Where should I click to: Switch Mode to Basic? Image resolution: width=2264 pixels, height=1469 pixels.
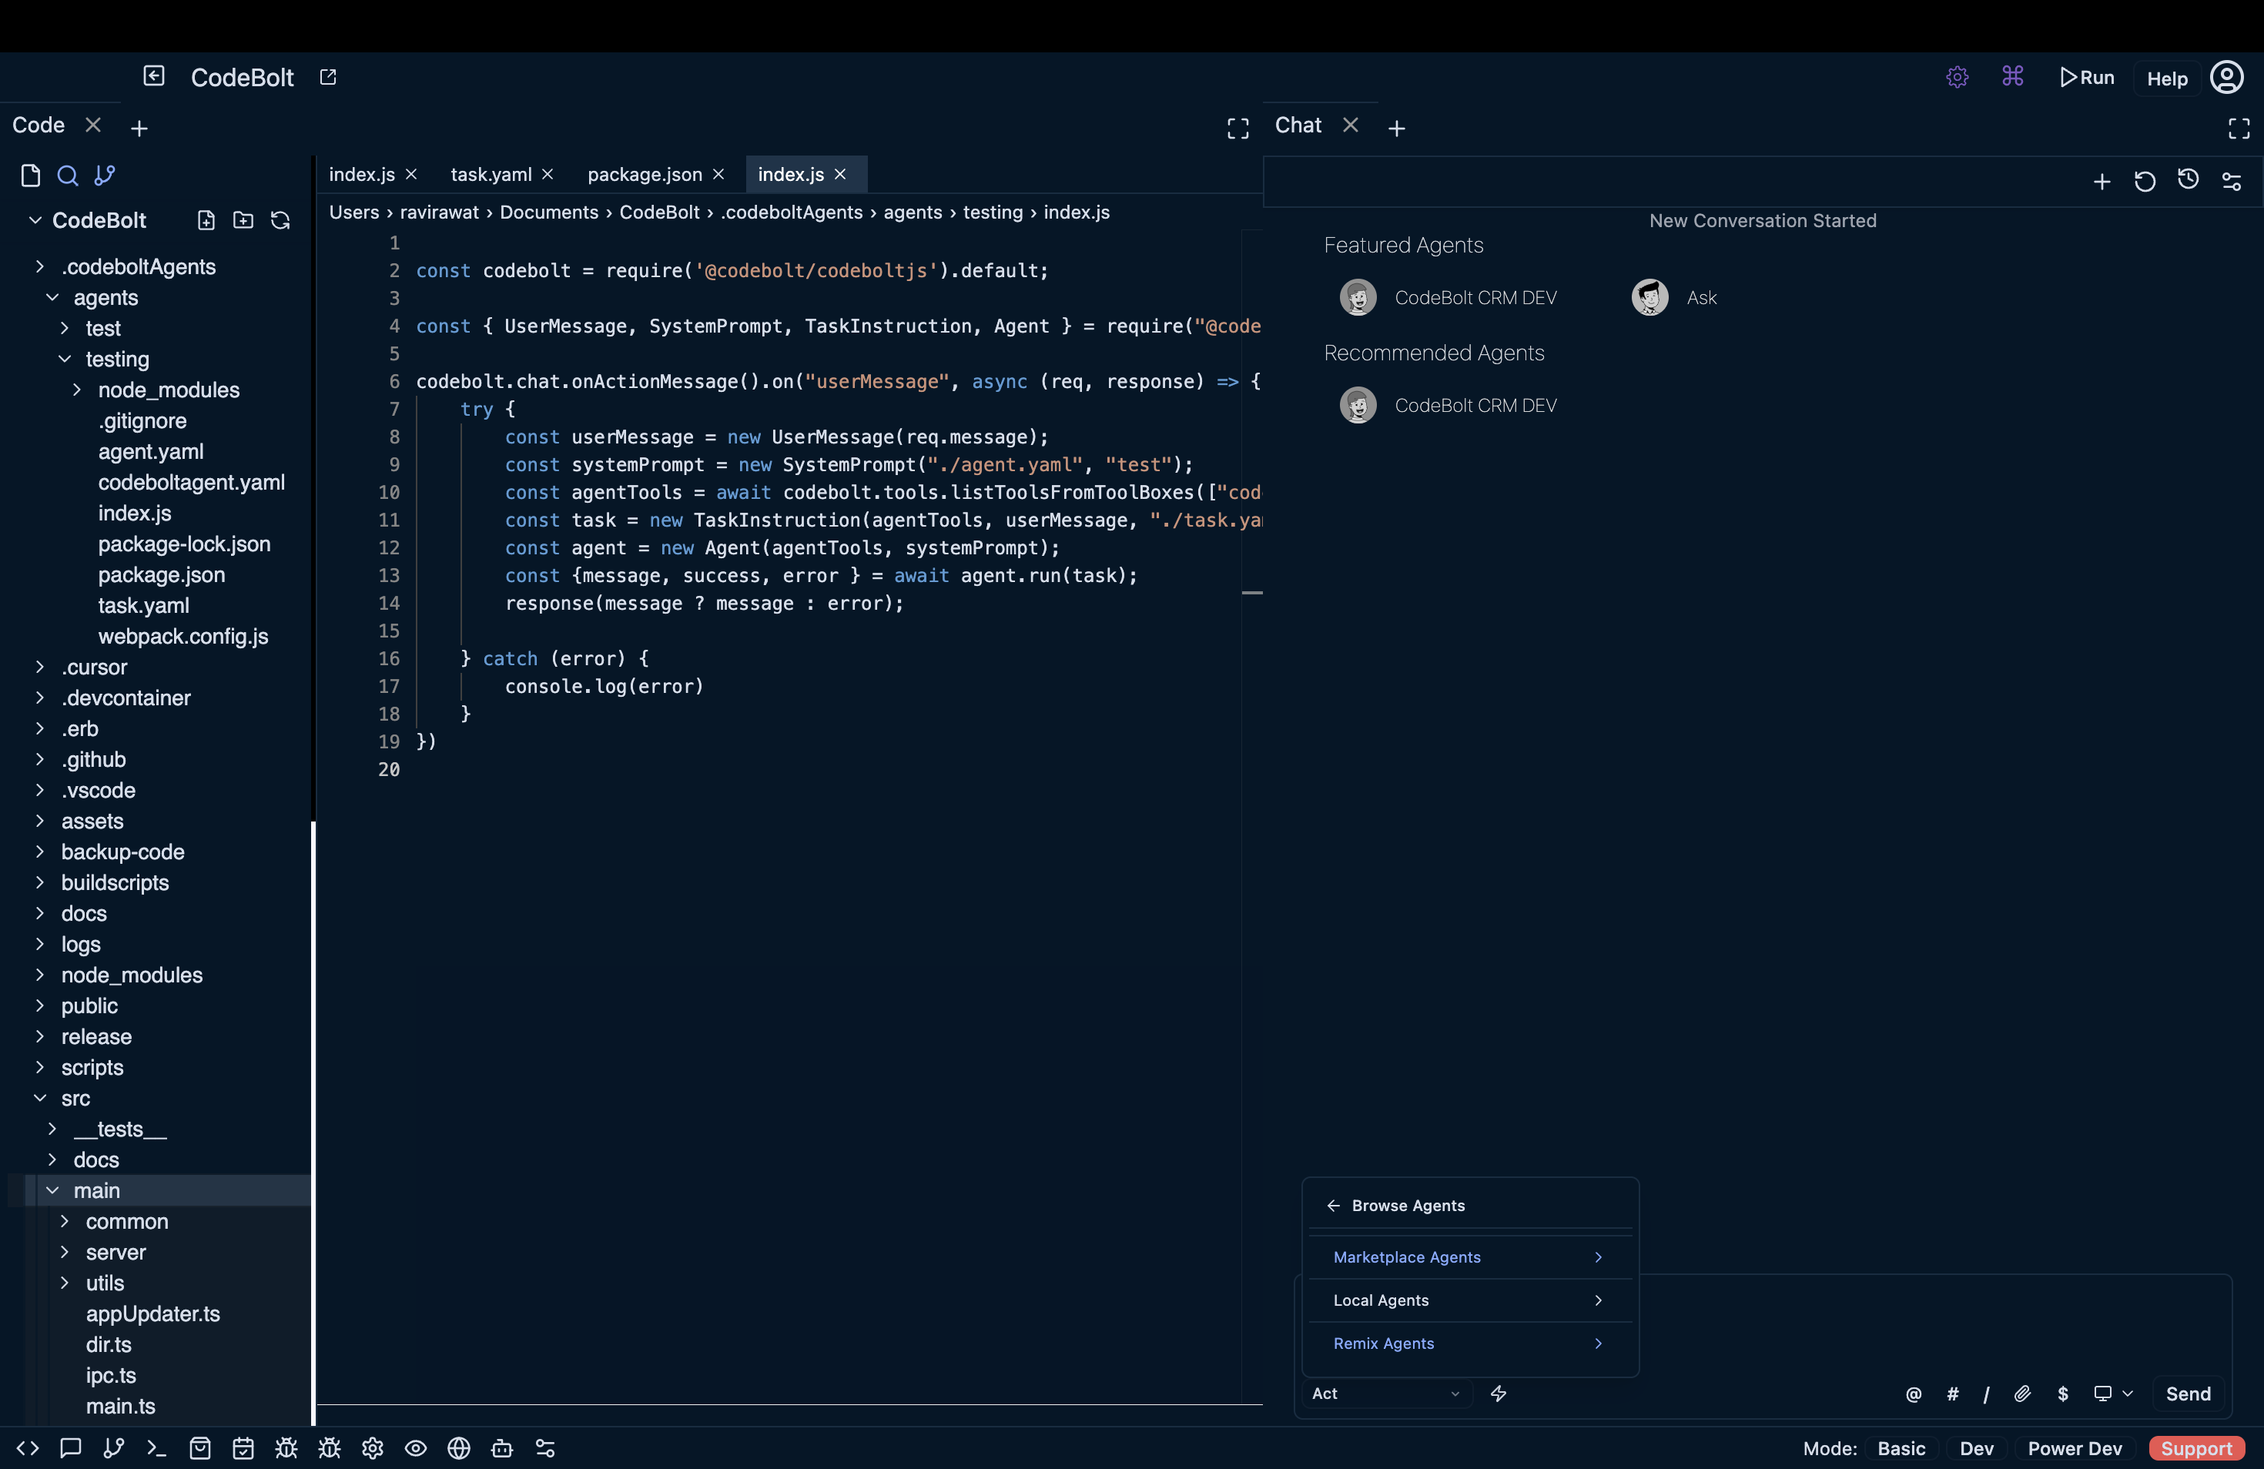[x=1901, y=1448]
